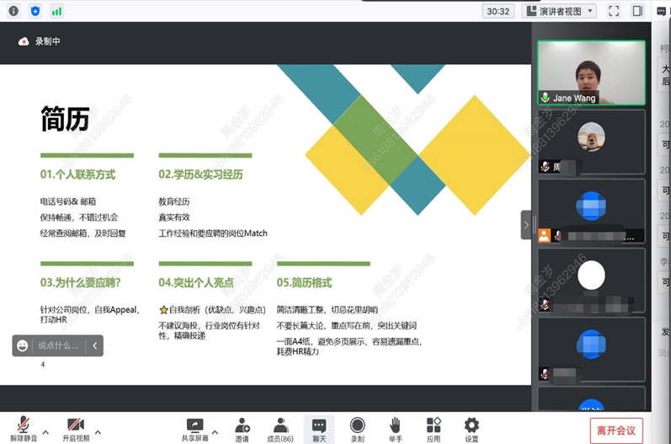Screen dimensions: 671x444
Task: Click the 说点什么 chat input field
Action: 58,345
